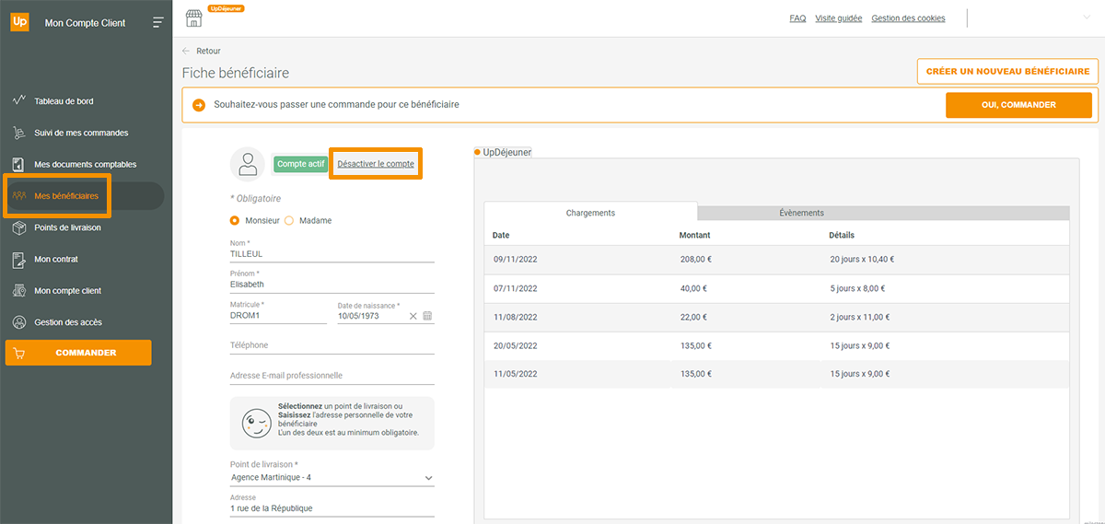Open Tableau de bord menu item
The width and height of the screenshot is (1105, 524).
[64, 101]
